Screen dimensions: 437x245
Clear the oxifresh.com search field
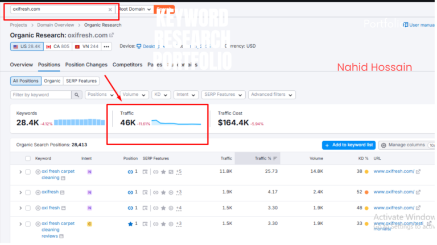pos(110,10)
